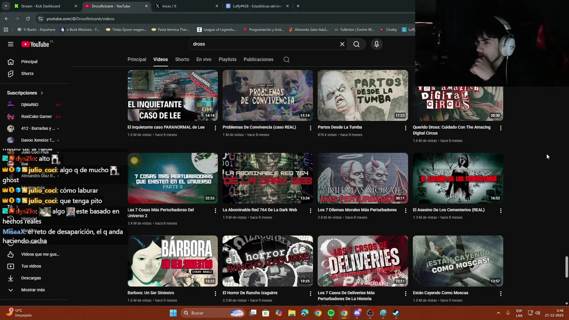The image size is (569, 320).
Task: Open File Explorer from the taskbar
Action: pos(292,313)
